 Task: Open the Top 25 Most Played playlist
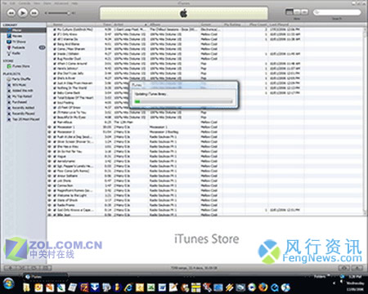pos(23,119)
